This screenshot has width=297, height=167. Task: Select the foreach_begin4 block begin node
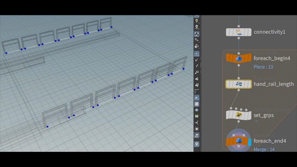238,58
